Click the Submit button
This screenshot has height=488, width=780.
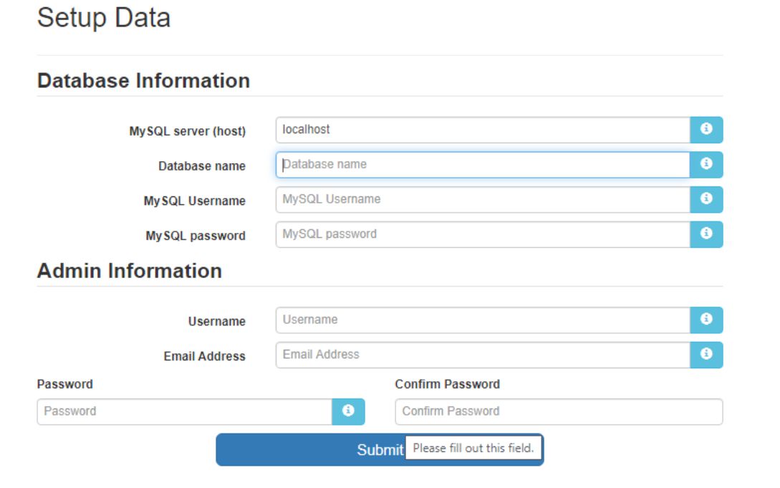pyautogui.click(x=380, y=450)
